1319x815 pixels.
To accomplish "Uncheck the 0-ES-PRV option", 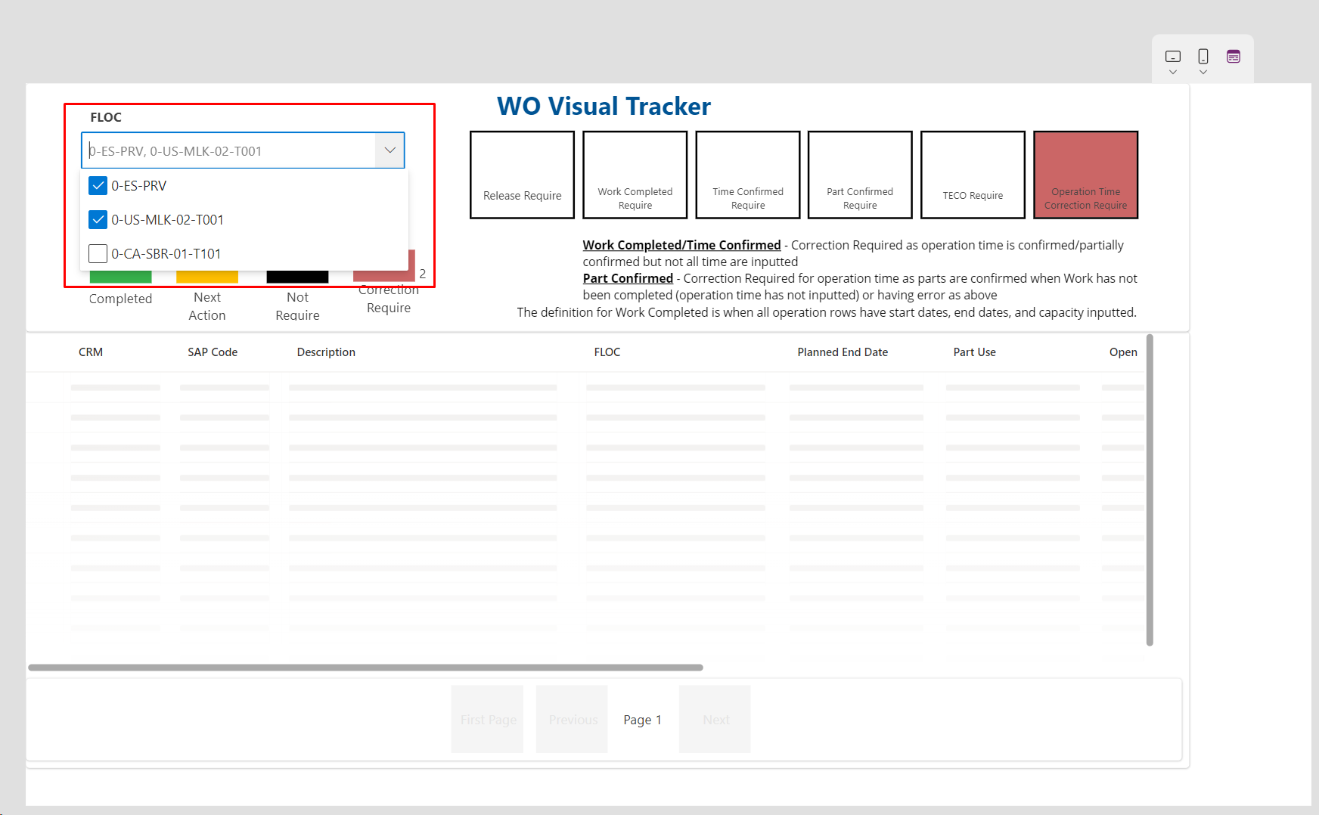I will (x=98, y=185).
